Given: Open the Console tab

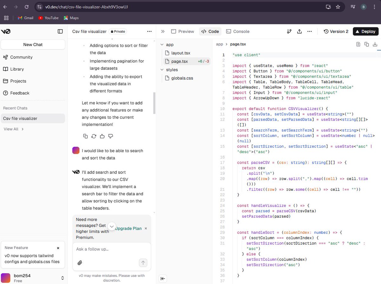Looking at the screenshot, I should [238, 31].
